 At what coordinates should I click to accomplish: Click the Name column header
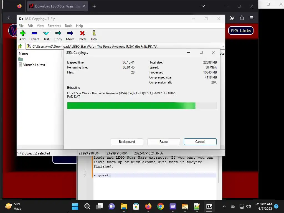click(x=23, y=54)
